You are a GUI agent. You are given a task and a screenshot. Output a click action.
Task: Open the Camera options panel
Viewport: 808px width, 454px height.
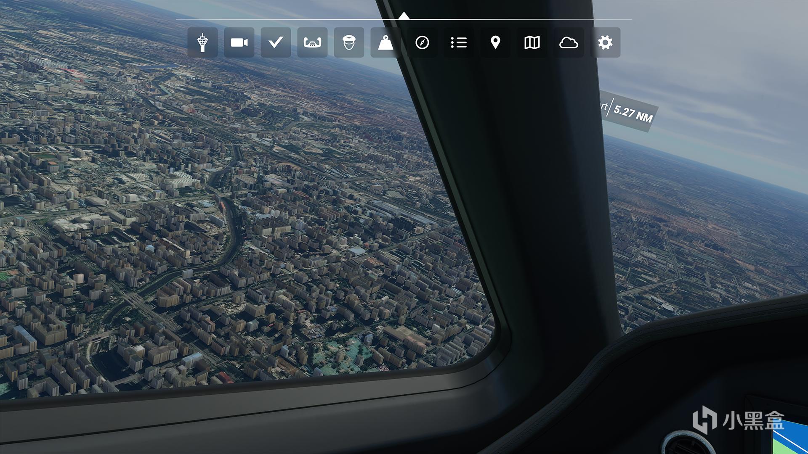239,42
